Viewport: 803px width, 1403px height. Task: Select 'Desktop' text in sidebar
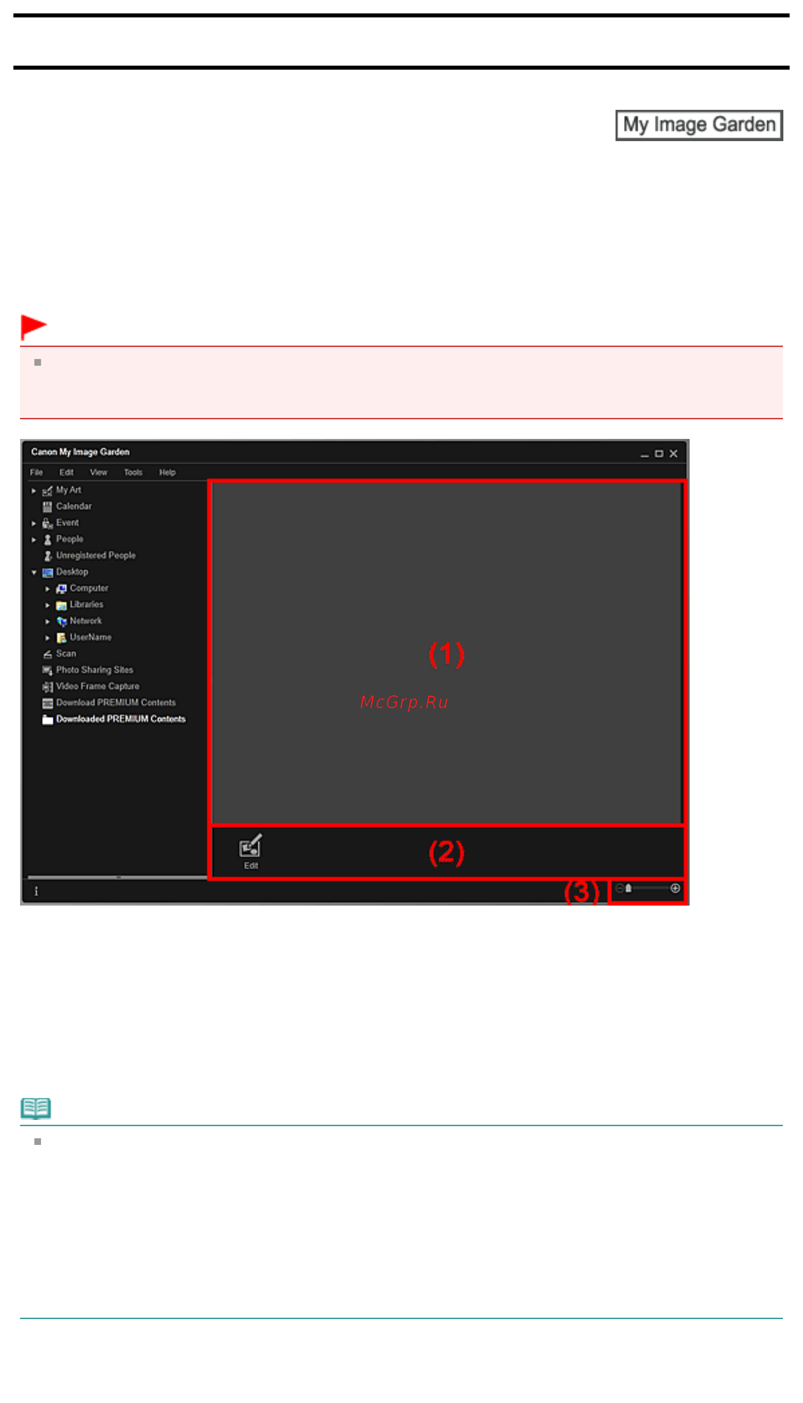tap(72, 572)
